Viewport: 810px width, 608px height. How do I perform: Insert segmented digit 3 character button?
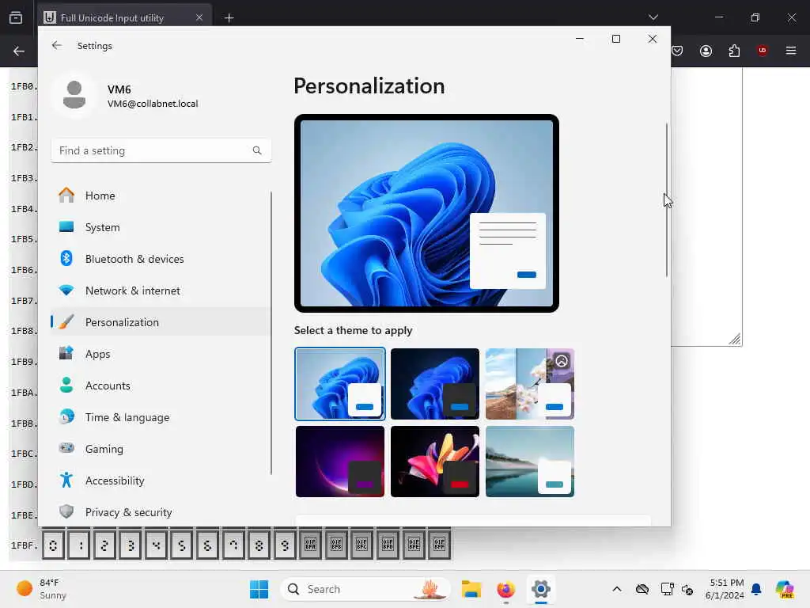(131, 545)
